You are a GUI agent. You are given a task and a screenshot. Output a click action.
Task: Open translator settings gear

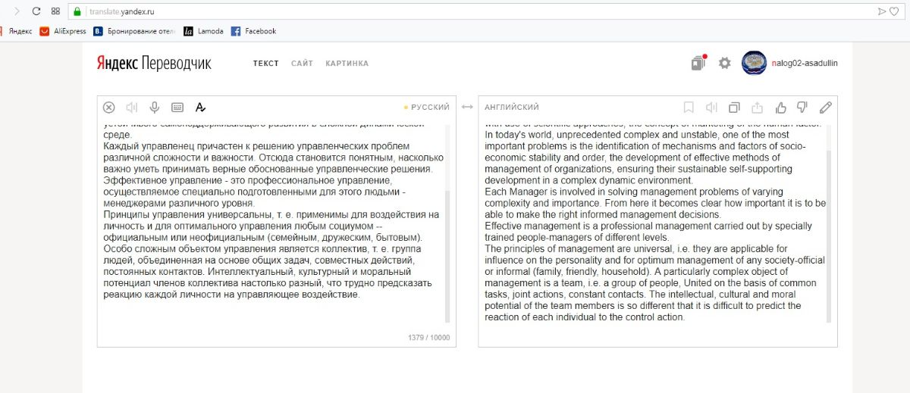(724, 64)
